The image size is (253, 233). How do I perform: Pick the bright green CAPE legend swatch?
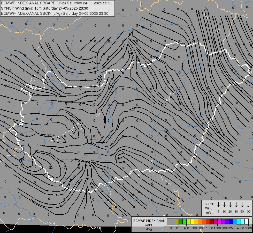click(x=185, y=221)
